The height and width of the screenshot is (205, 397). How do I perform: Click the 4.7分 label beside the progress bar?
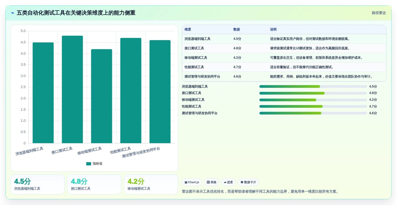point(373,106)
